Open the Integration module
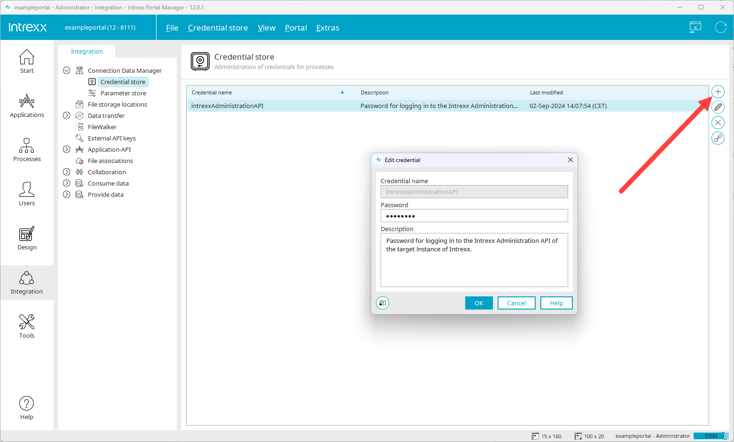 [x=27, y=283]
